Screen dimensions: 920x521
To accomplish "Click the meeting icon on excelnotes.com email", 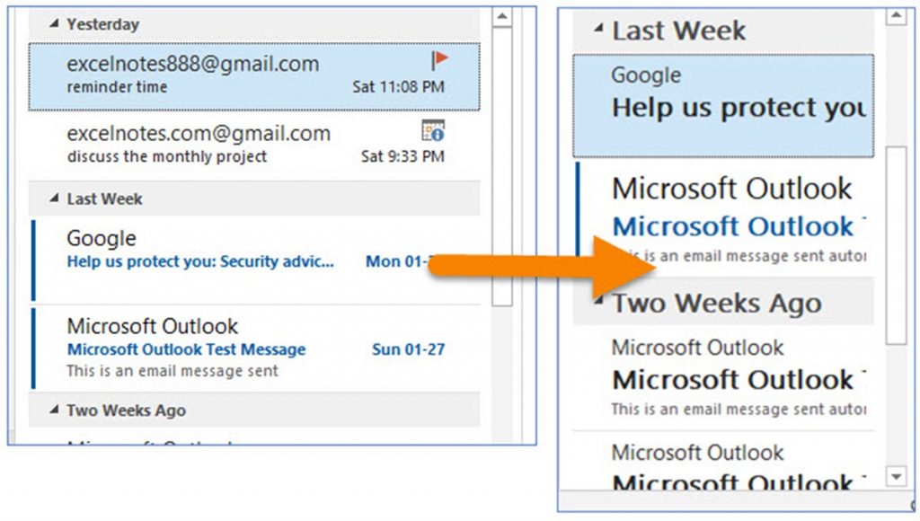I will [434, 131].
